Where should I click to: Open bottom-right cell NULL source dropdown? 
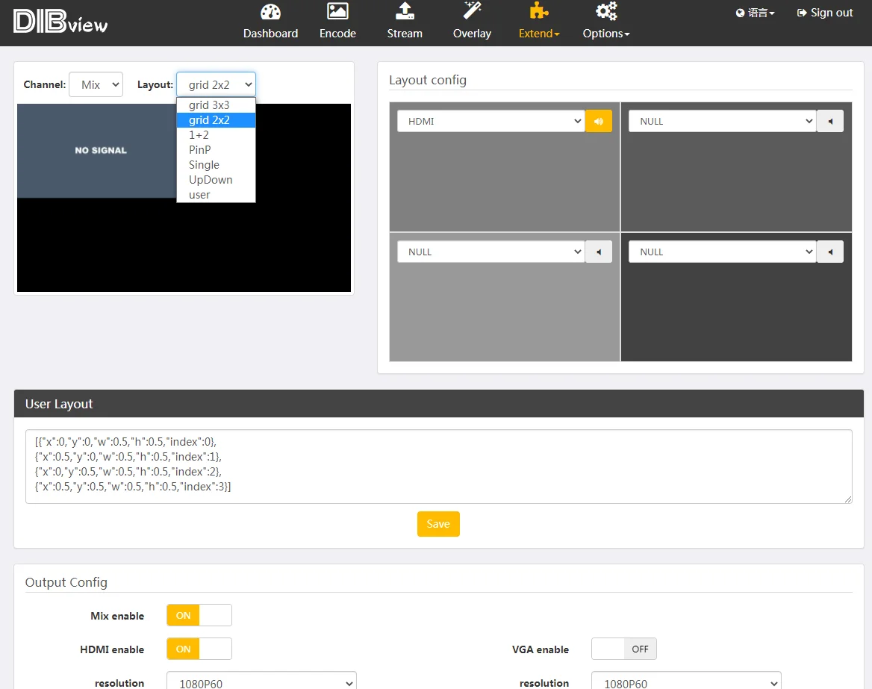723,252
